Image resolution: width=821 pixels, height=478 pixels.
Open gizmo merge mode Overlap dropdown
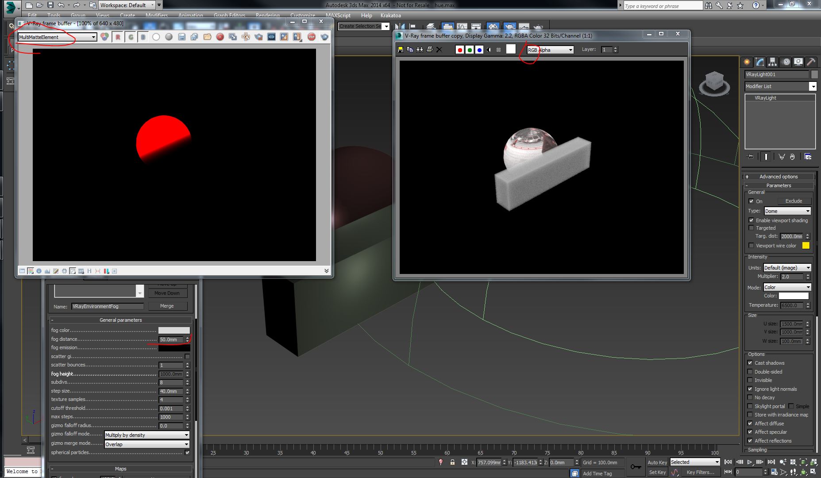[x=146, y=444]
